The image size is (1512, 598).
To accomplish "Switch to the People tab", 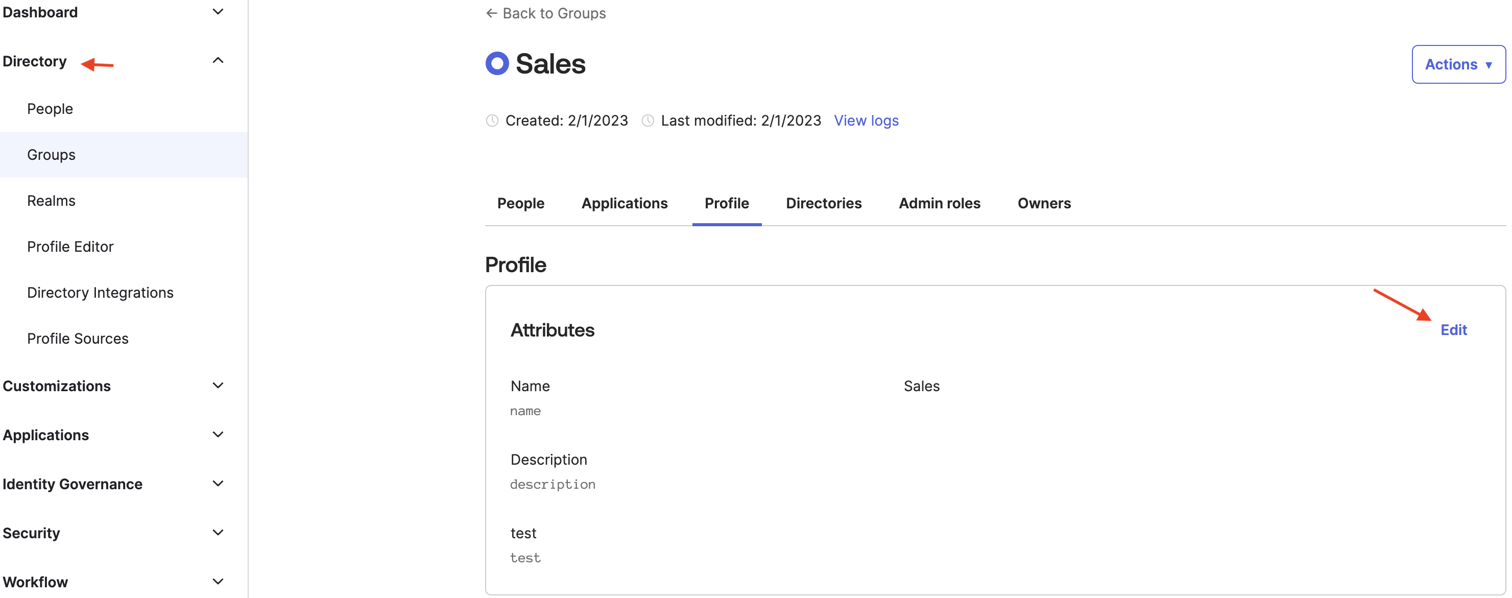I will [520, 203].
